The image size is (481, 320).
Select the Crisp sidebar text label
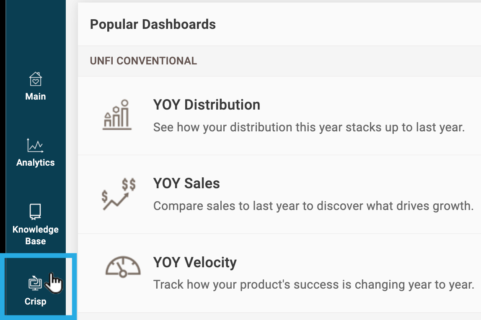[35, 302]
